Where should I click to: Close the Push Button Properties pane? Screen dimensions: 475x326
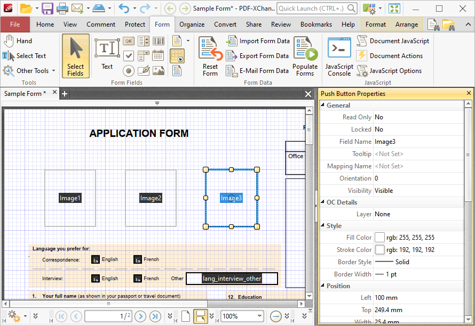coord(469,93)
